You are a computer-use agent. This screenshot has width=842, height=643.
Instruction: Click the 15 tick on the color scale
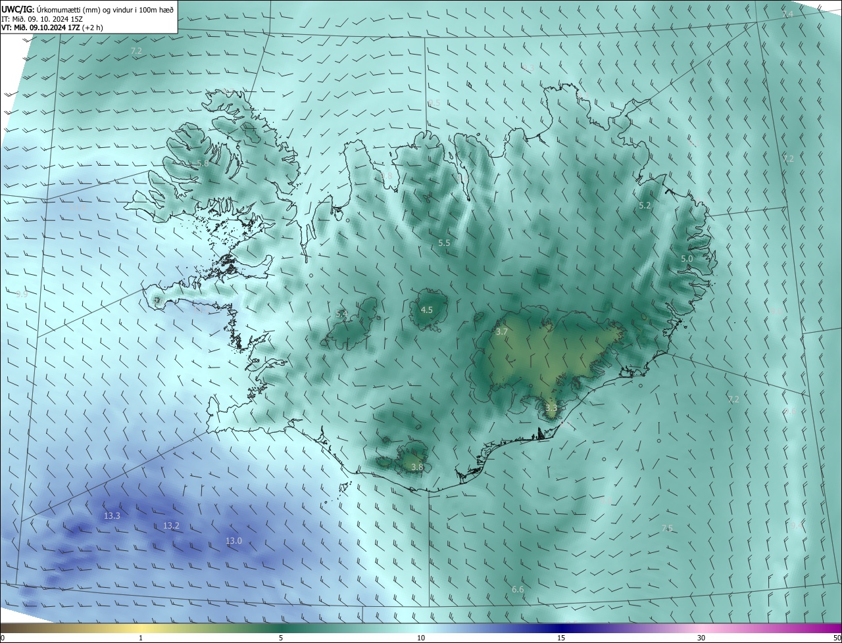(x=561, y=638)
